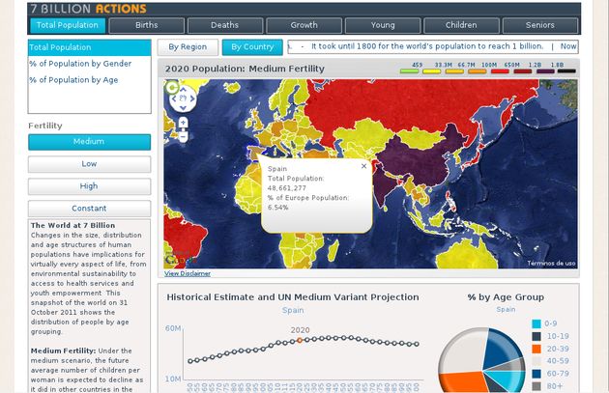Open the View Disclaimer link

pos(188,273)
